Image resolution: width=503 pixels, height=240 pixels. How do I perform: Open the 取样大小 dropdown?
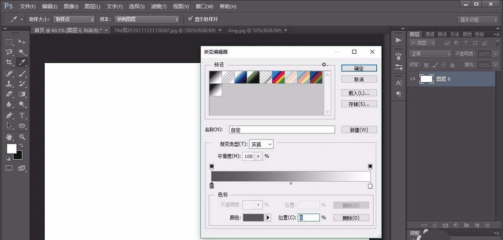tap(74, 19)
